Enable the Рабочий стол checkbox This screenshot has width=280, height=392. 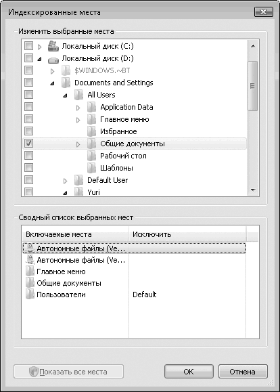point(28,156)
